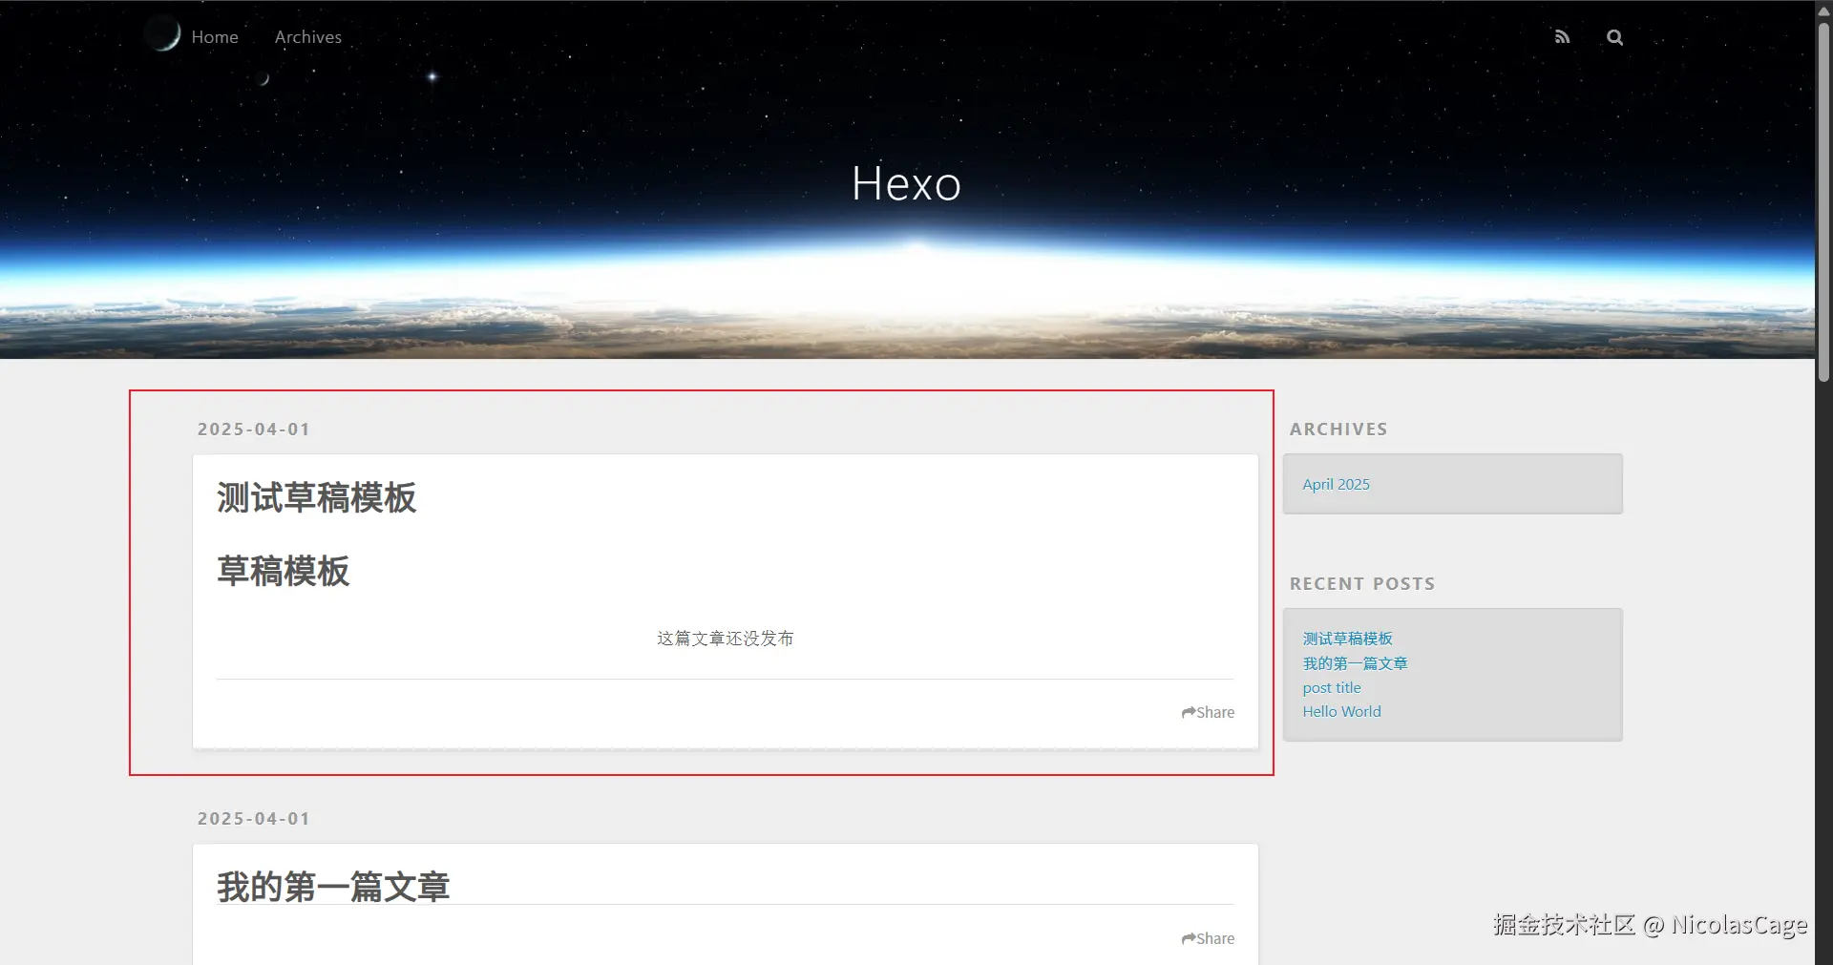
Task: Click the 2025-04-01 date above 测试草稿模板
Action: pos(254,430)
